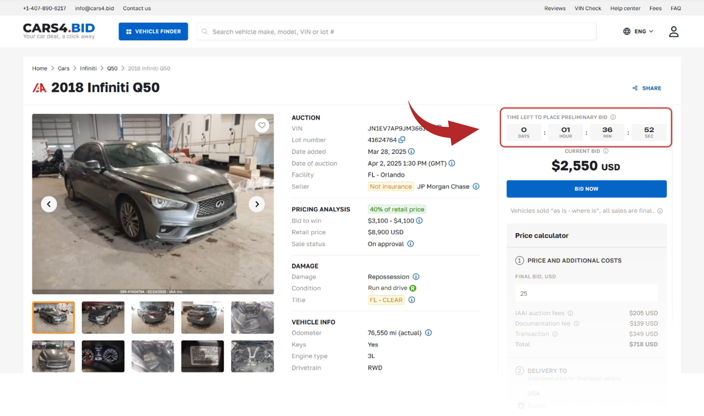Select third thumbnail in top row
This screenshot has height=416, width=704.
click(153, 318)
